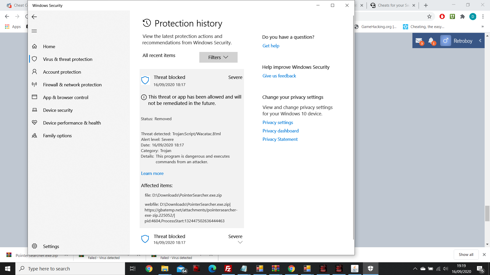Launch Microsoft Edge from taskbar
This screenshot has width=490, height=275.
point(212,269)
